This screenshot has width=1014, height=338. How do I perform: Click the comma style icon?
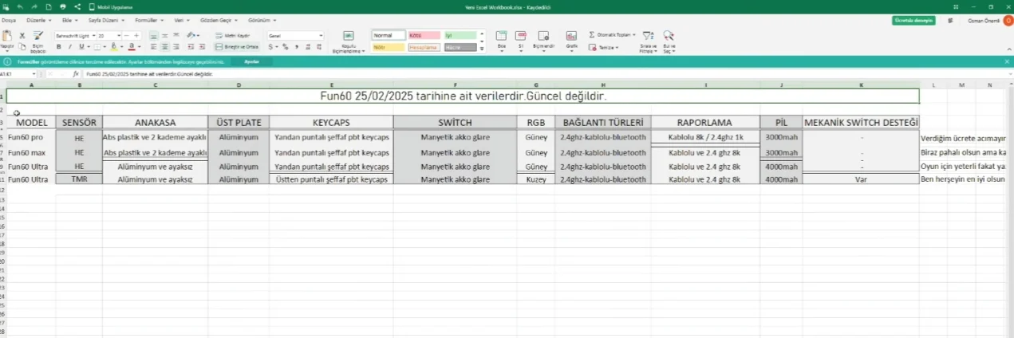[x=297, y=47]
